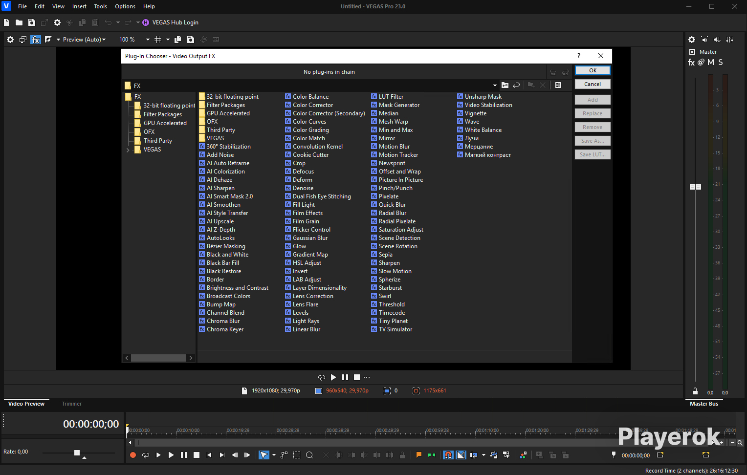The image size is (747, 475).
Task: Open the auto ripple dropdown arrow
Action: pyautogui.click(x=483, y=455)
